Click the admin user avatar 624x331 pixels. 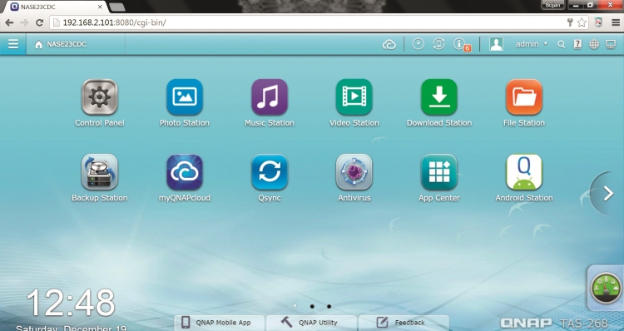pos(496,44)
